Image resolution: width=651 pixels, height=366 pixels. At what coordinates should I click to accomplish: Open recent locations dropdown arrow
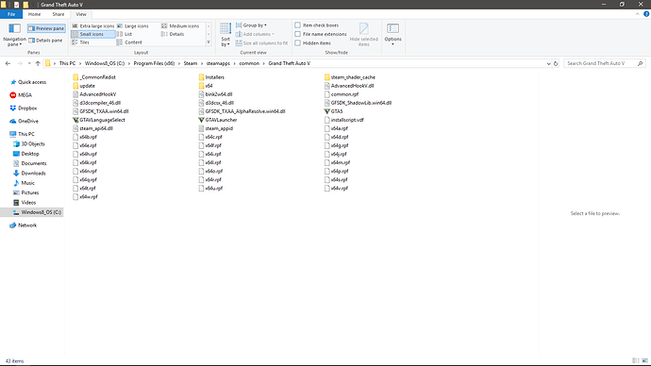(x=29, y=63)
